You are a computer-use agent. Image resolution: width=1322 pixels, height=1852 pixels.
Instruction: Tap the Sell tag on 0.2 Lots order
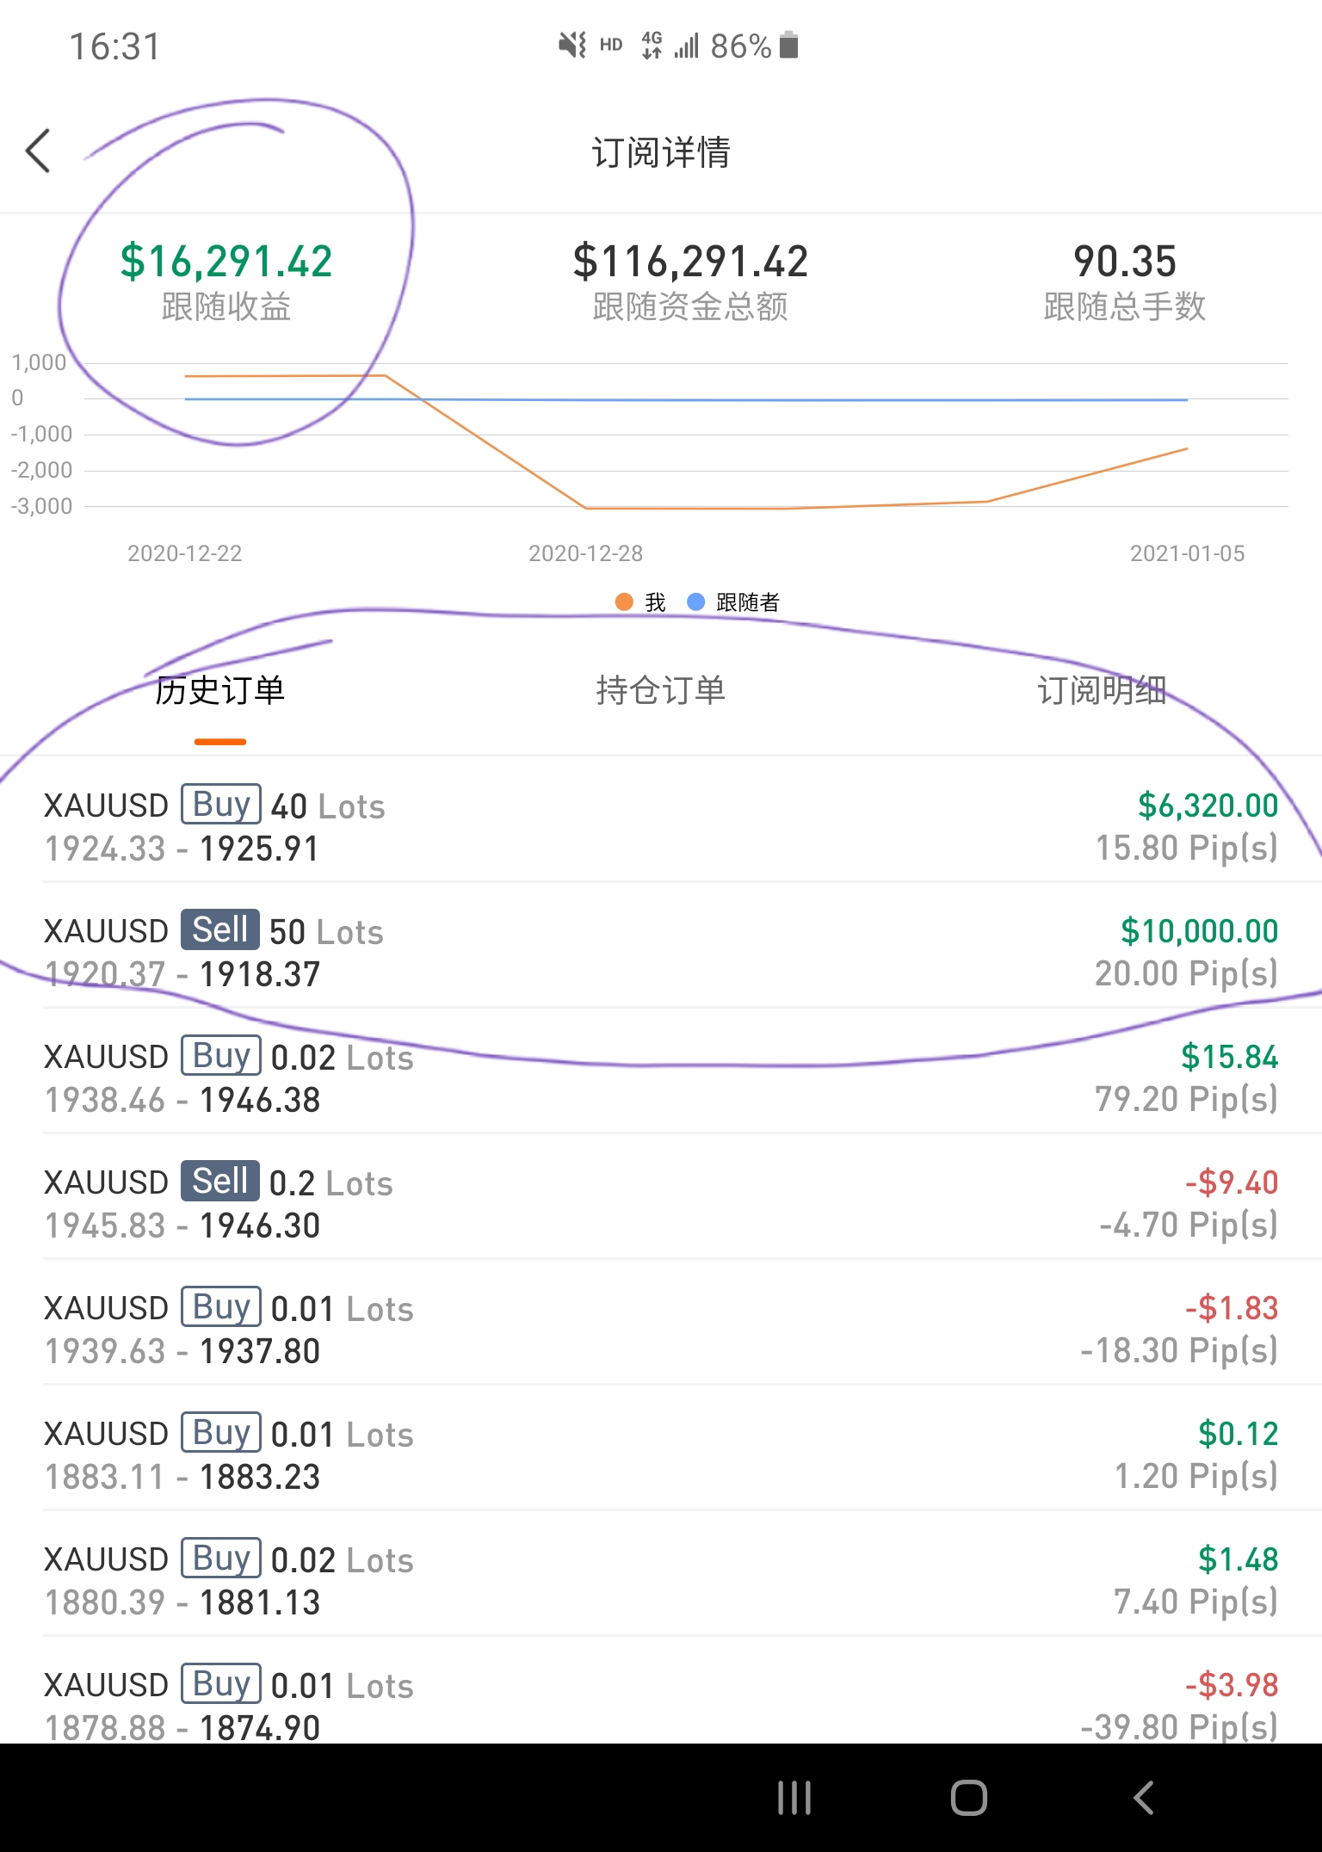click(220, 1182)
